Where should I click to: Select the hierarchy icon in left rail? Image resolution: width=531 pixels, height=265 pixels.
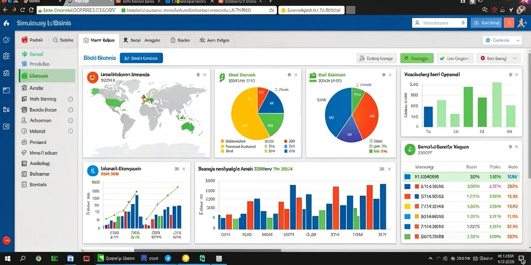(6, 73)
